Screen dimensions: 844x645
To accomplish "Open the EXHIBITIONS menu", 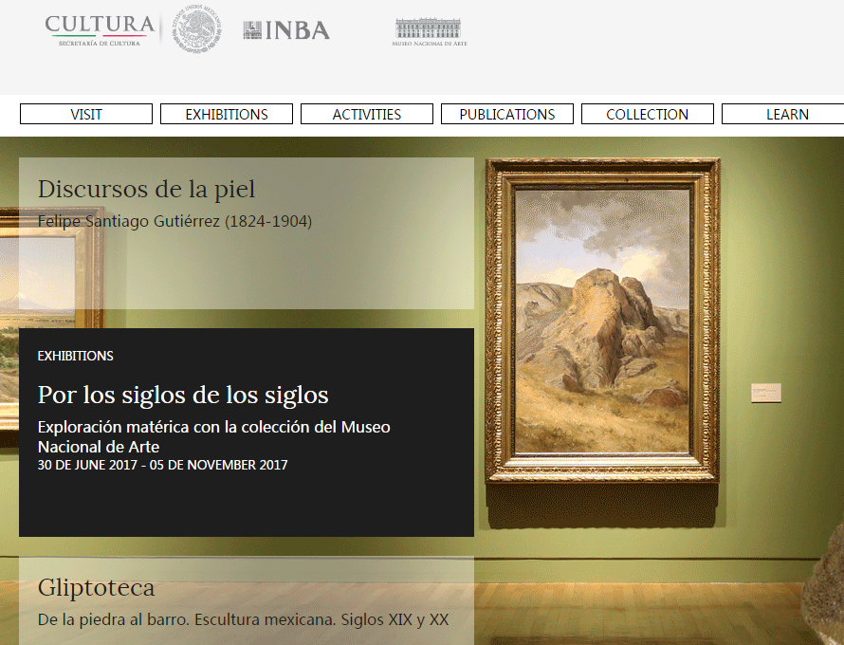I will point(227,114).
